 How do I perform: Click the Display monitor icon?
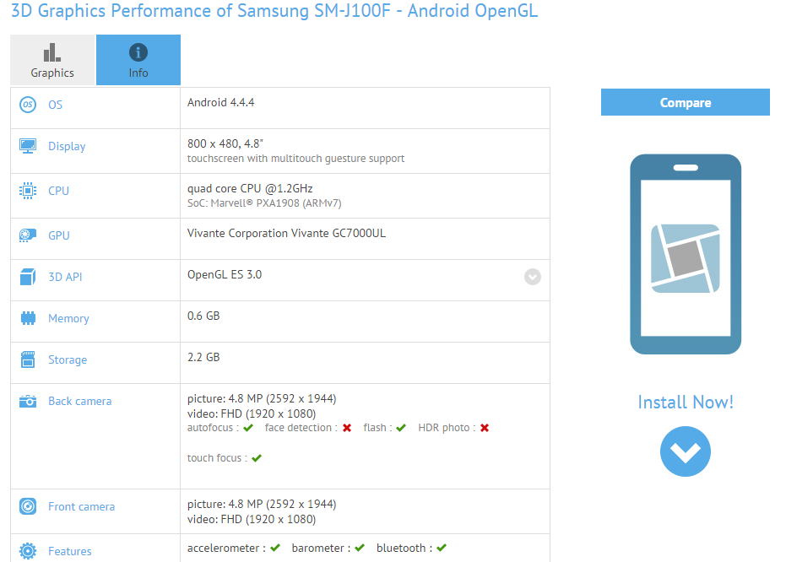pyautogui.click(x=28, y=146)
